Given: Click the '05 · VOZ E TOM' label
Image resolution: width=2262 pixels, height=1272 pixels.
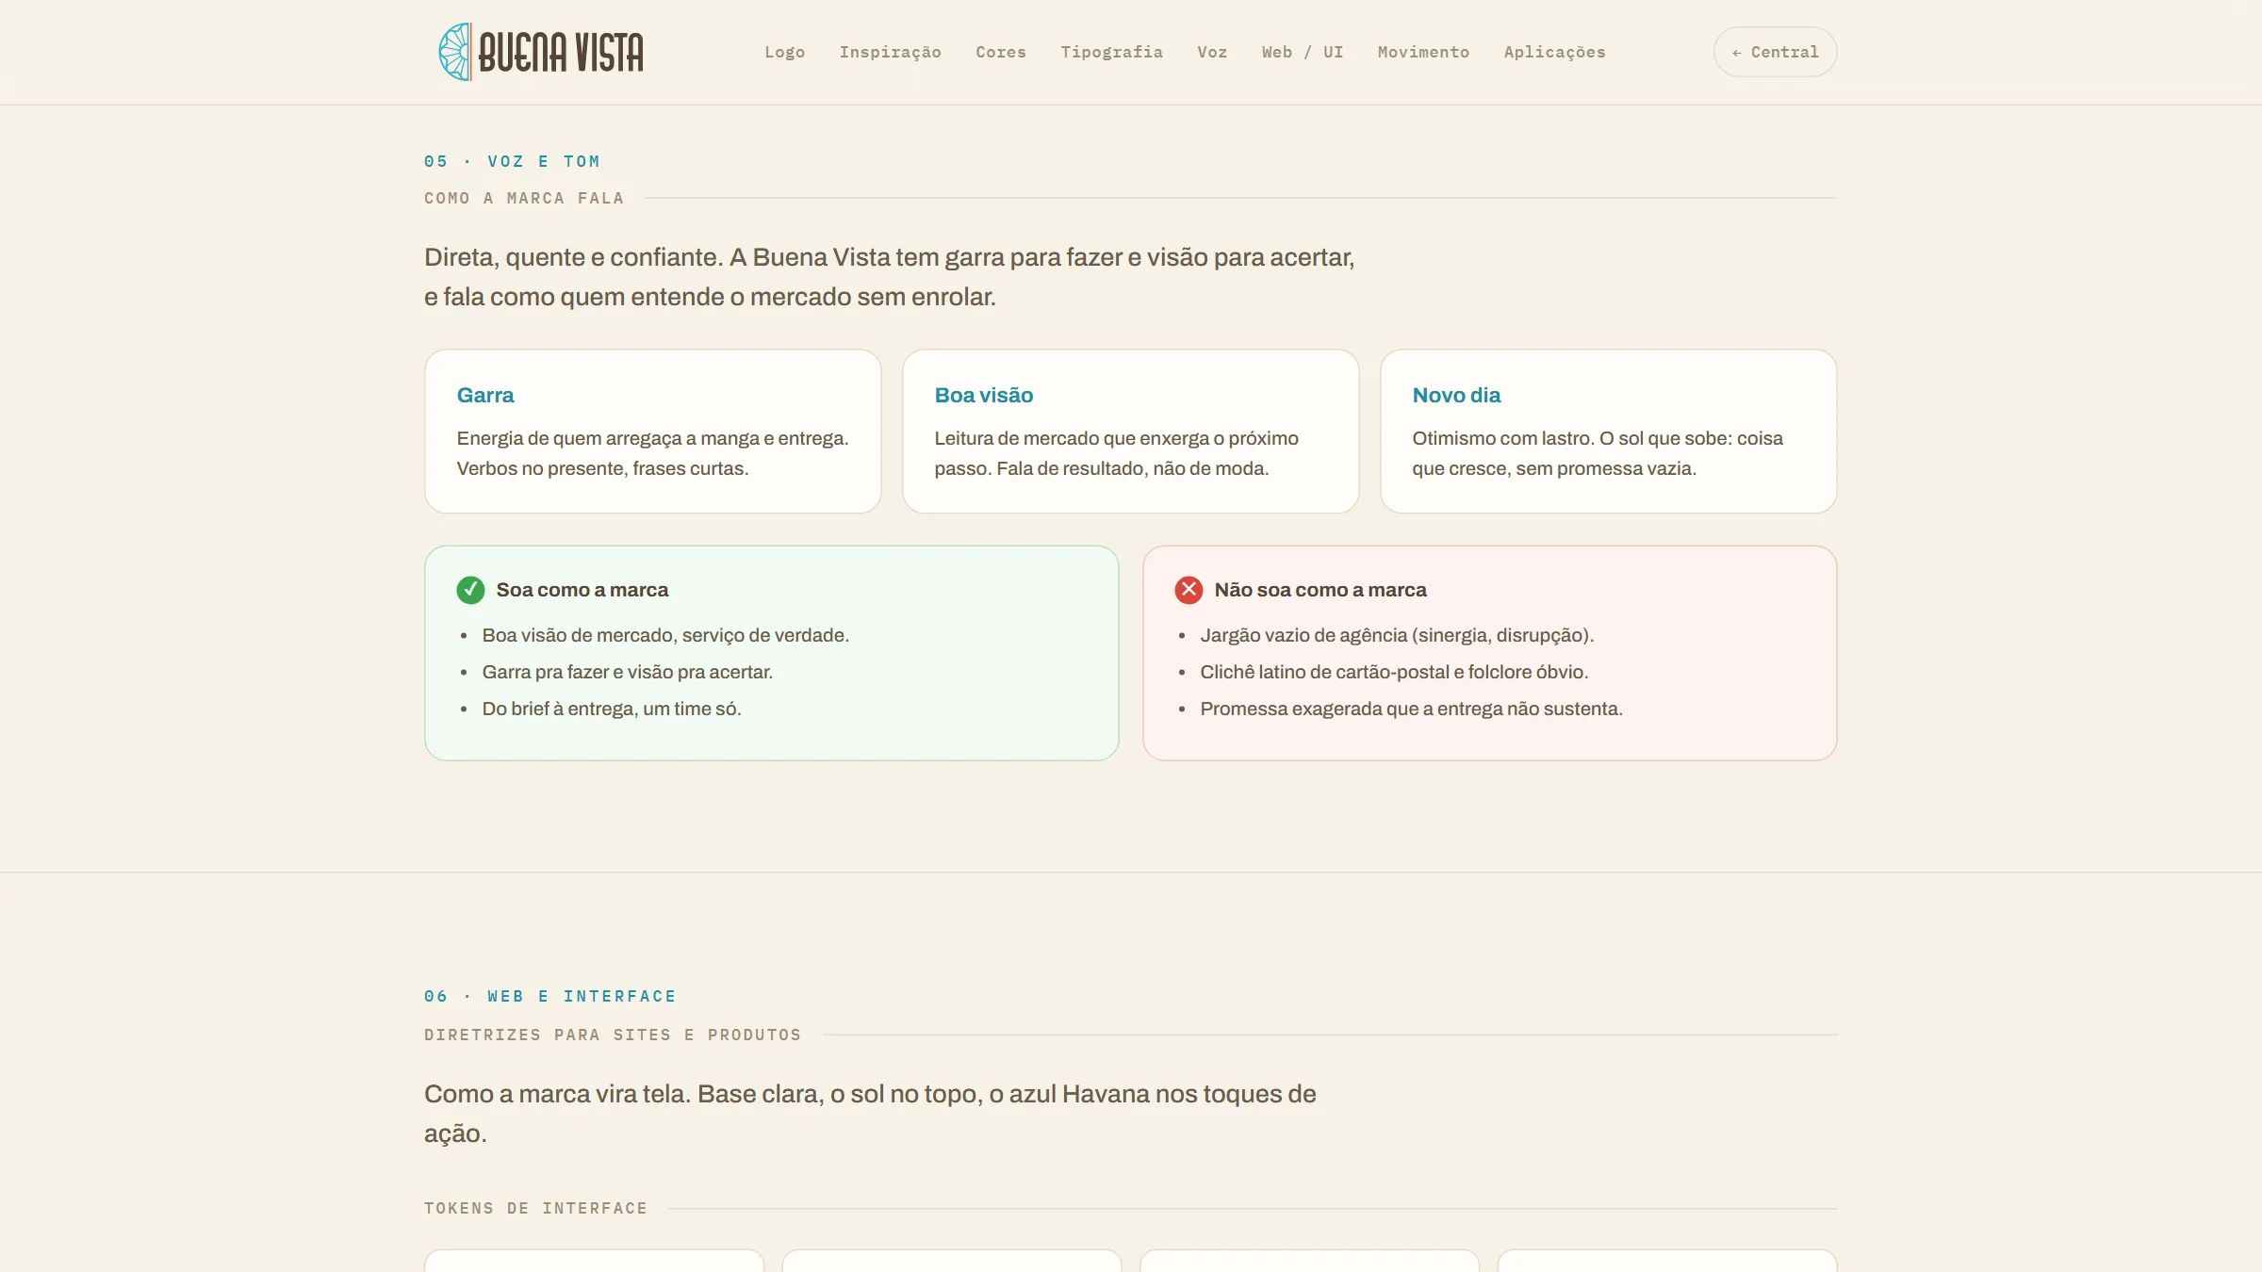Looking at the screenshot, I should [x=512, y=161].
